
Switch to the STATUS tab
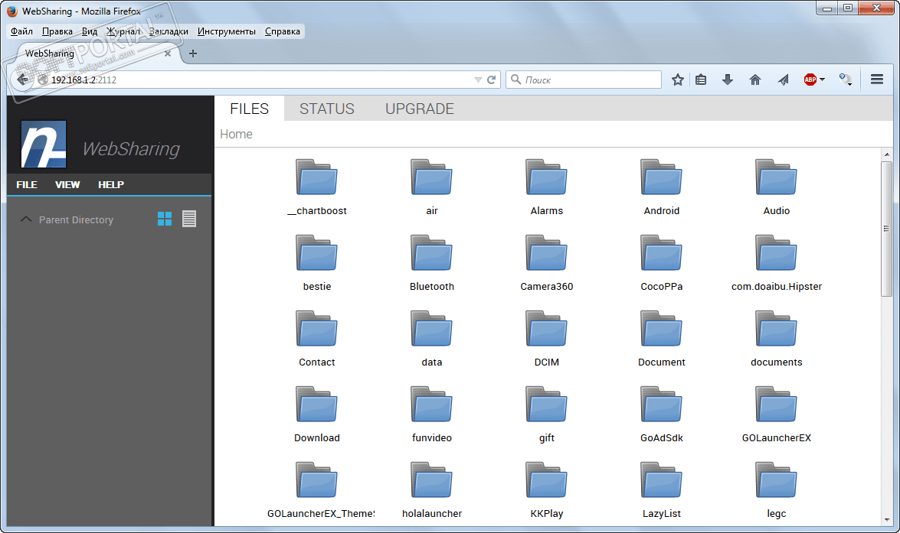pos(326,109)
